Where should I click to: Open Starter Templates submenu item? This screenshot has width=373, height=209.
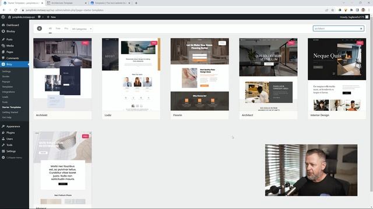tap(12, 107)
